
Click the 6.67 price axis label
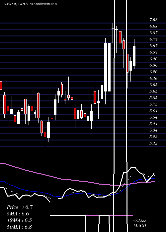[153, 46]
